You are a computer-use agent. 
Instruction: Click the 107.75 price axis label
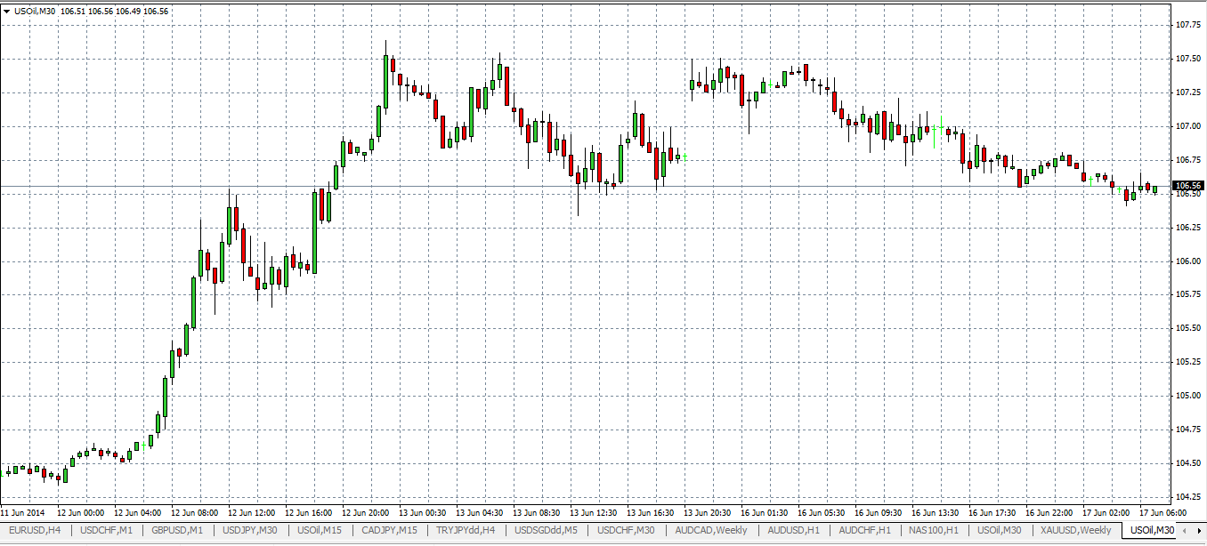coord(1187,26)
